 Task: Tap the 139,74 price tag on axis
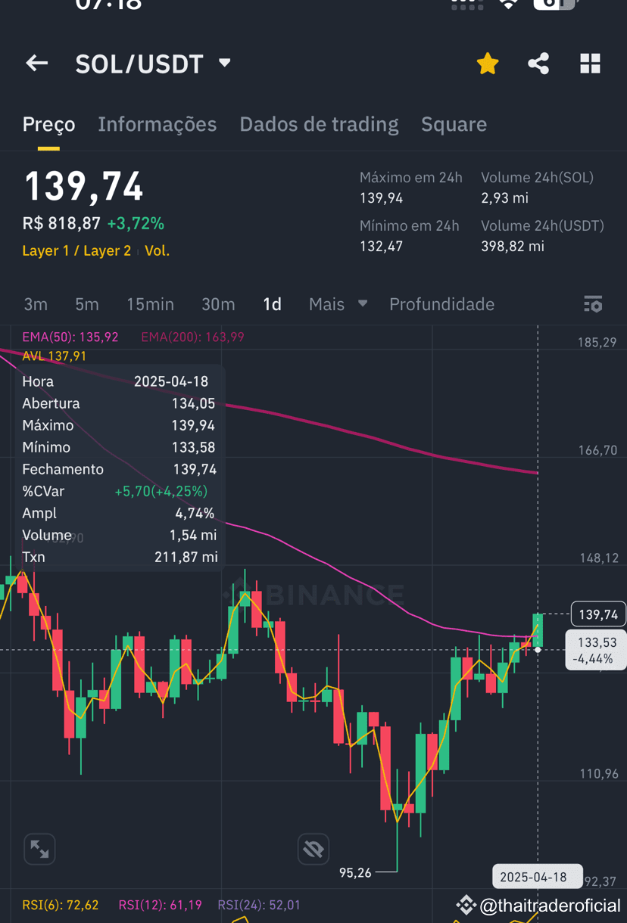pos(598,614)
